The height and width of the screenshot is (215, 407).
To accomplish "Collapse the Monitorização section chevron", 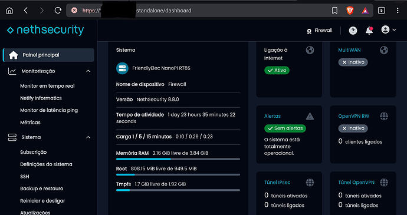I will pos(88,71).
